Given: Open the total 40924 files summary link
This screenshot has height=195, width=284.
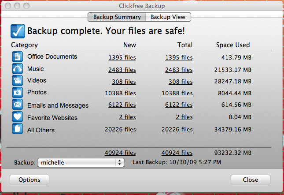Looking at the screenshot, I should pos(177,153).
